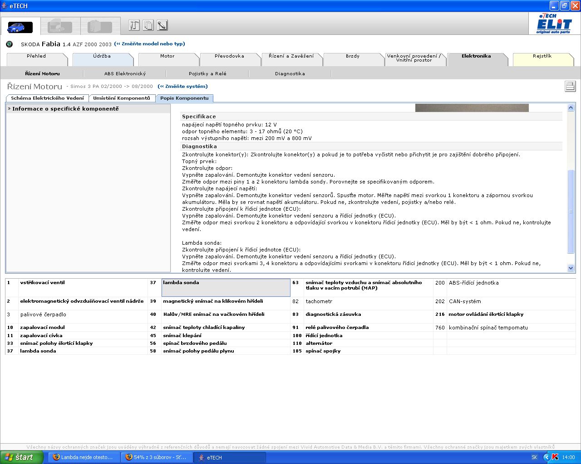This screenshot has width=581, height=464.
Task: Click the tray back arrow icon
Action: [547, 457]
